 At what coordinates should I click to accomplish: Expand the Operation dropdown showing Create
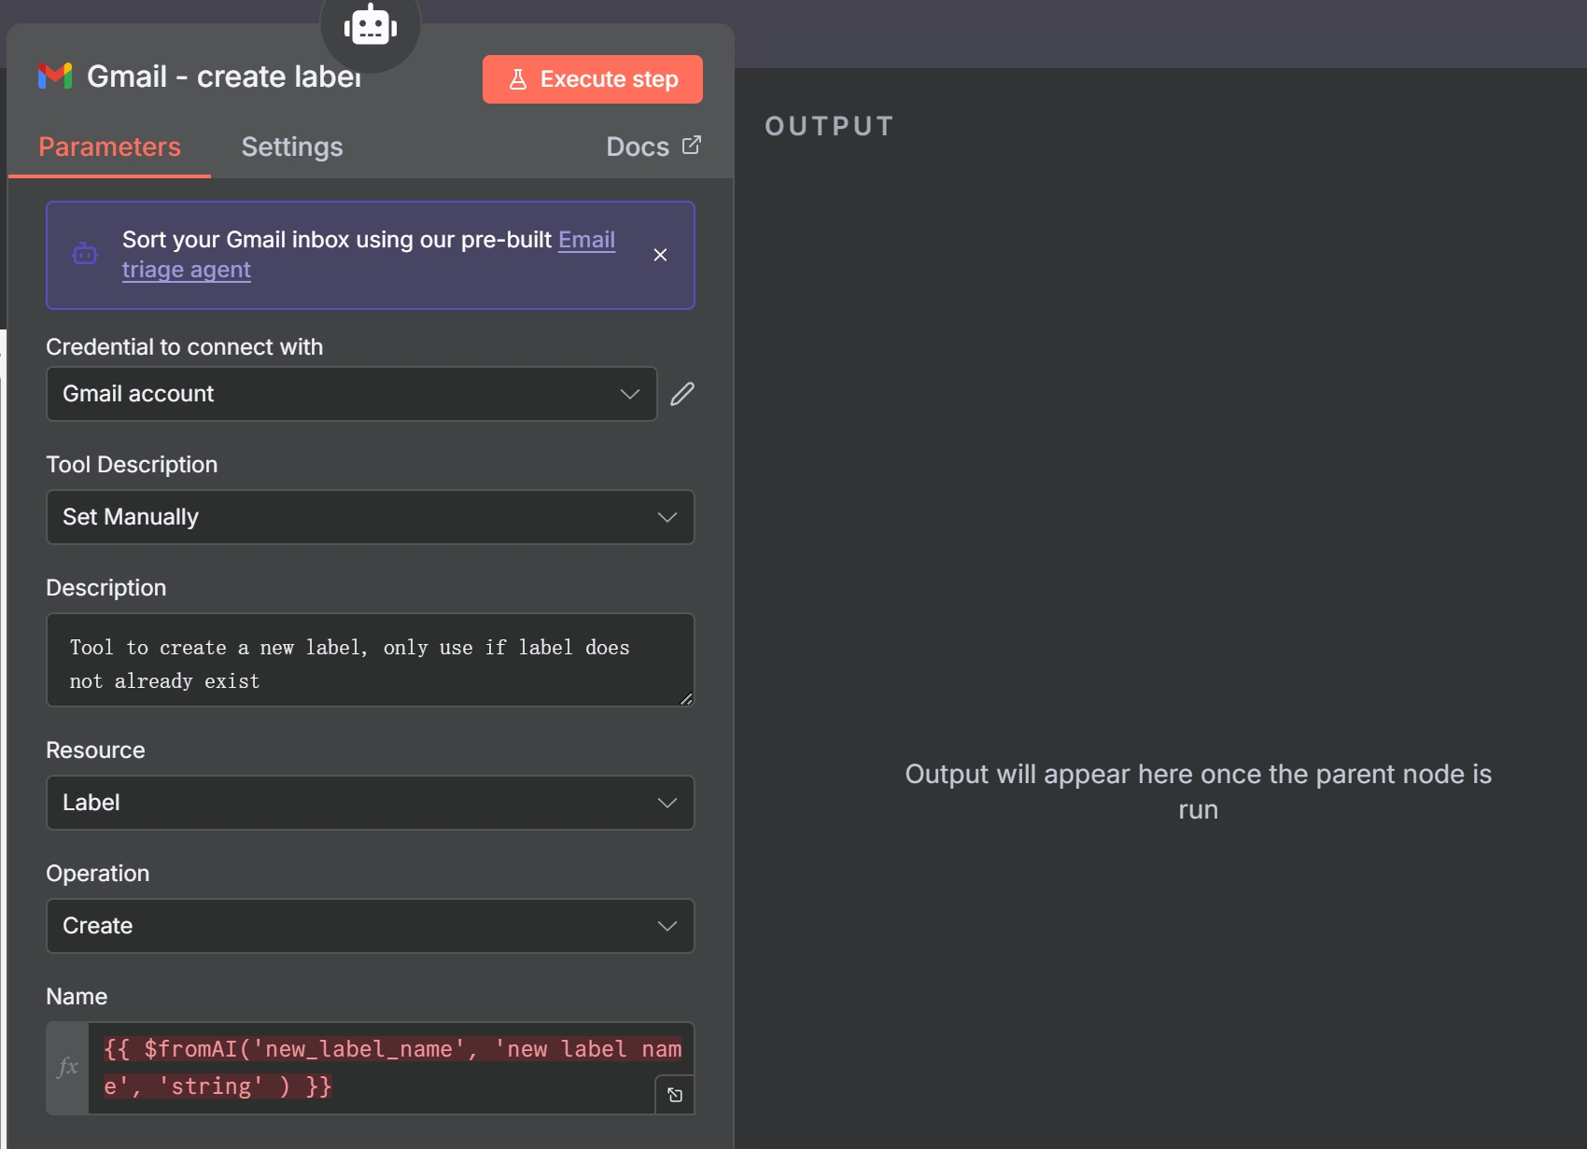(x=370, y=926)
